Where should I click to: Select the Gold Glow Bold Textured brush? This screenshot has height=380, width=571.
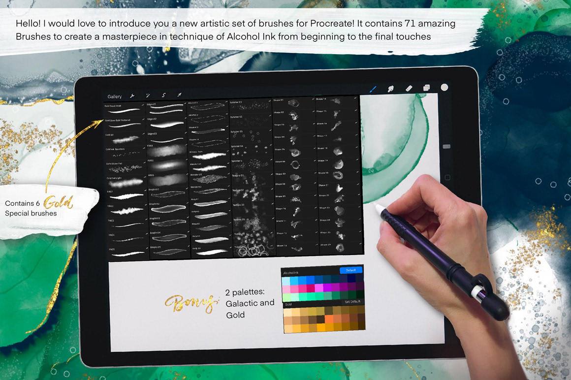pyautogui.click(x=124, y=124)
